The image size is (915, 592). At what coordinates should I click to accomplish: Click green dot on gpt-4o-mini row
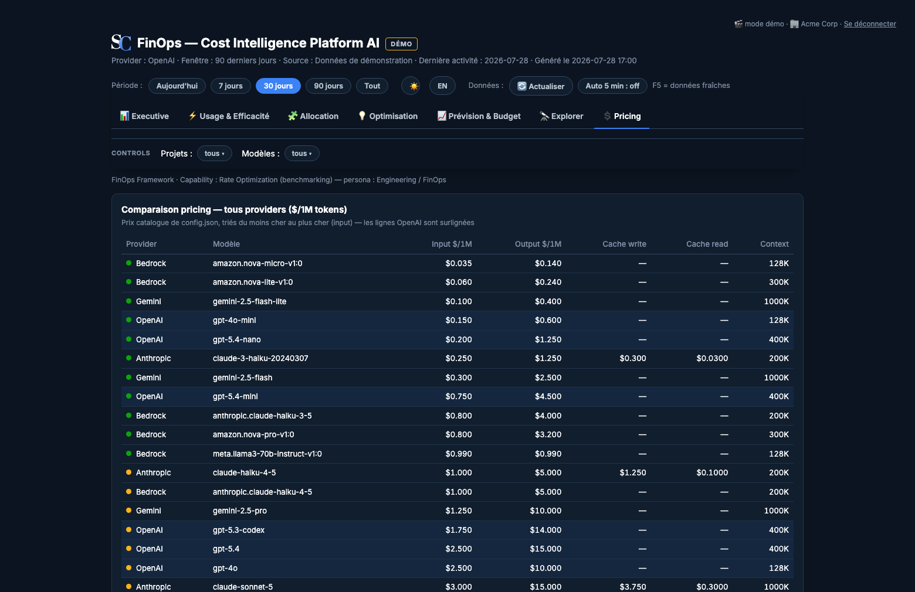(128, 320)
